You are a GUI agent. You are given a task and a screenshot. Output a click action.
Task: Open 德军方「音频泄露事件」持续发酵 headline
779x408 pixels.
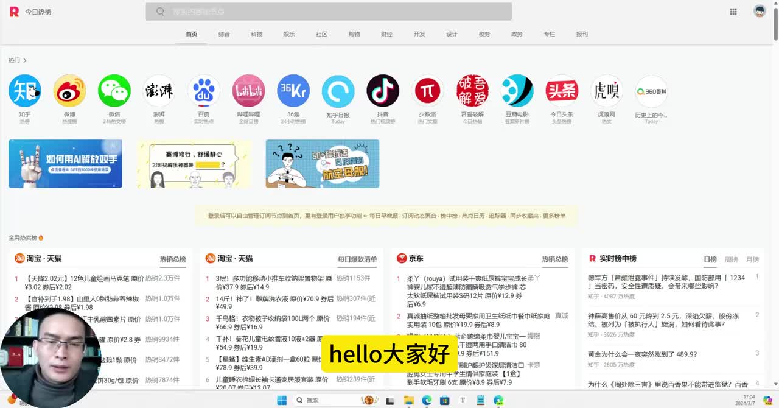pyautogui.click(x=666, y=281)
